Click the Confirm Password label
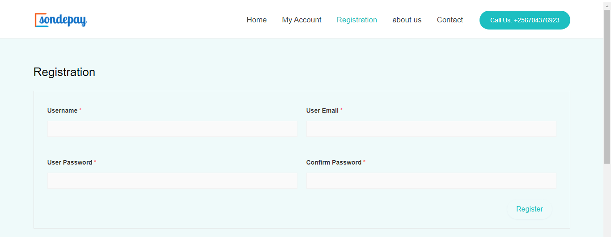 pyautogui.click(x=333, y=162)
